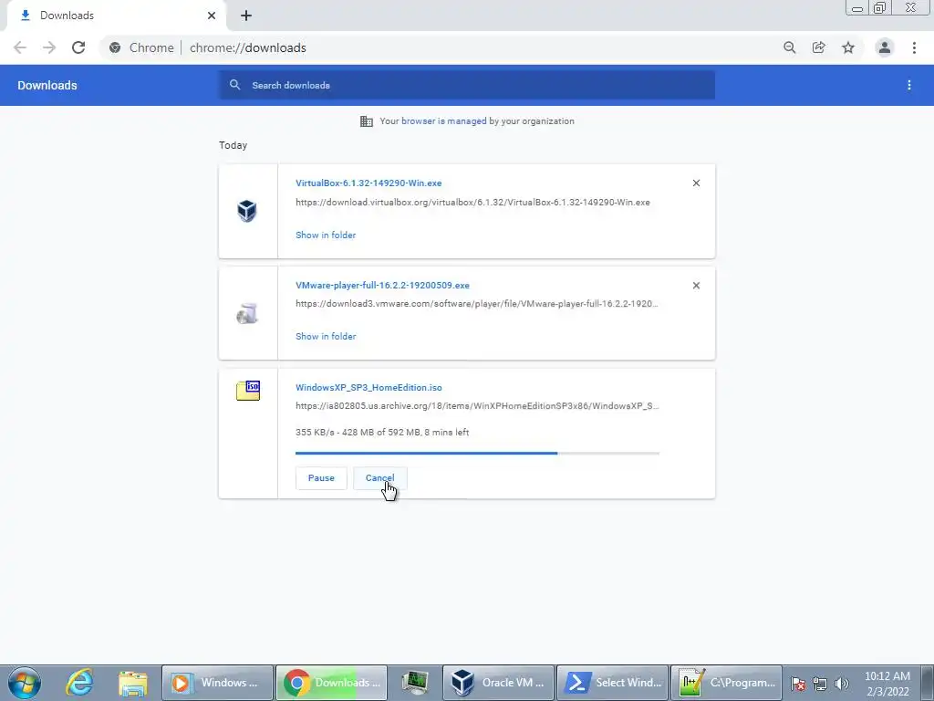Switch to the PowerShell 'Select Wind...' window
The image size is (934, 701).
coord(612,683)
